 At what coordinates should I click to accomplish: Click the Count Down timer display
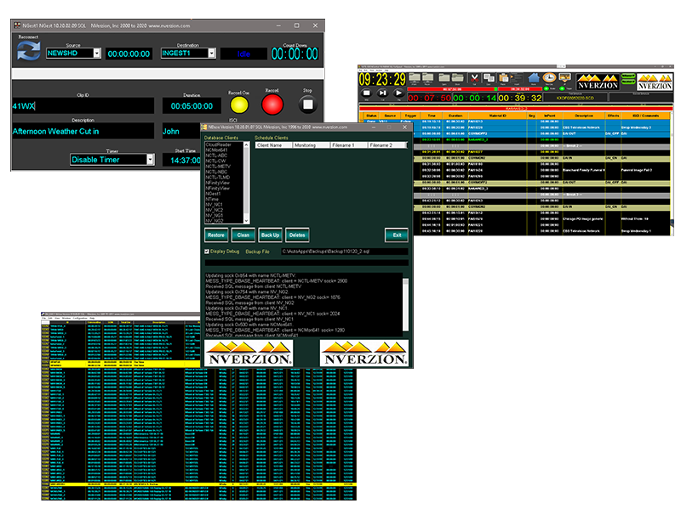[295, 54]
